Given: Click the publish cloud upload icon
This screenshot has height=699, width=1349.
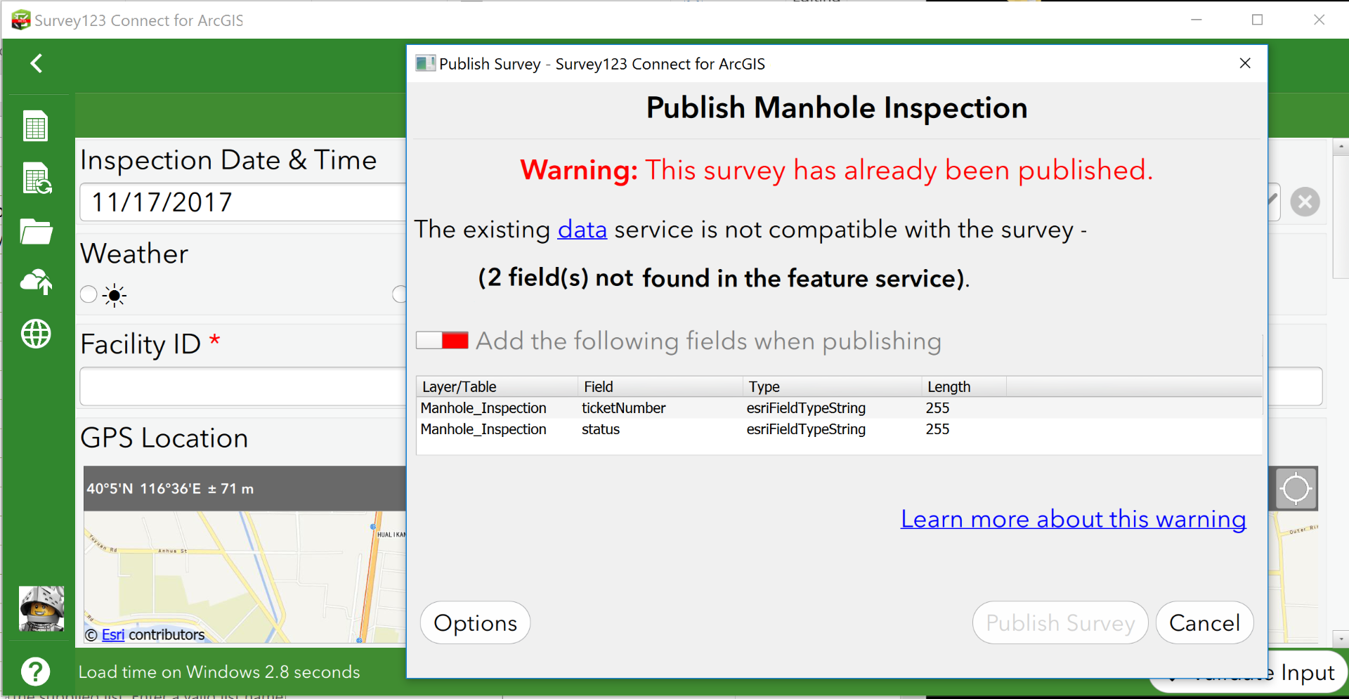Looking at the screenshot, I should [37, 282].
